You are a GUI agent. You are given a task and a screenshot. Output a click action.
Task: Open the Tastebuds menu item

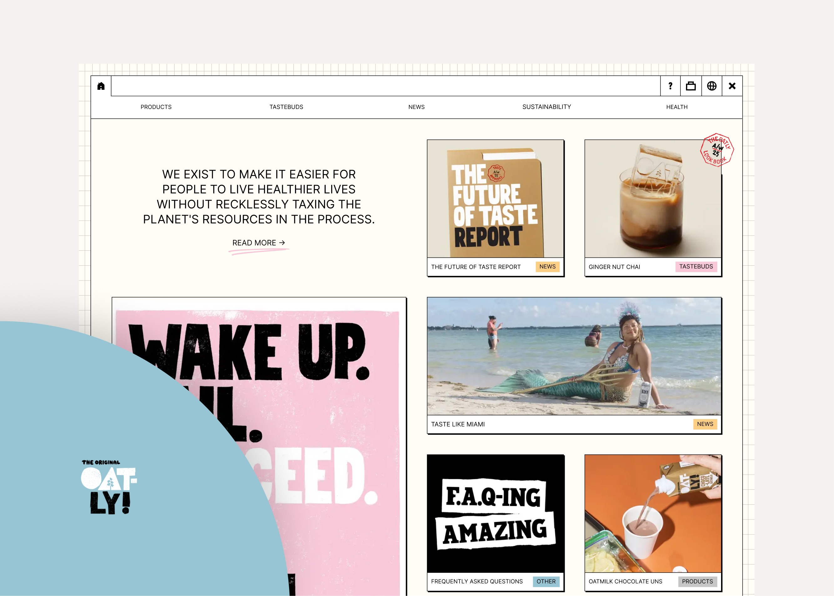pyautogui.click(x=286, y=107)
